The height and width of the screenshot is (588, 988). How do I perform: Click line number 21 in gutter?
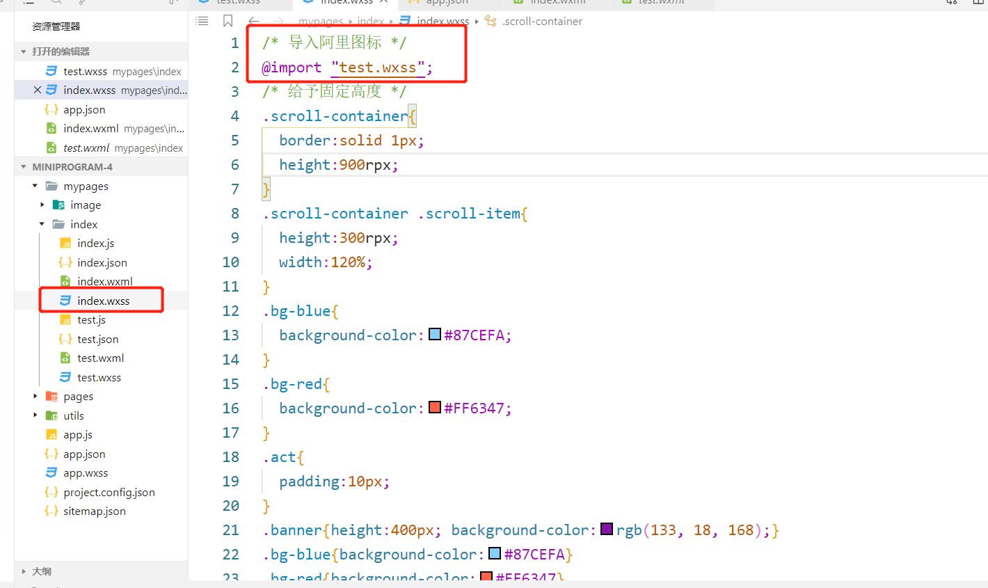(231, 530)
